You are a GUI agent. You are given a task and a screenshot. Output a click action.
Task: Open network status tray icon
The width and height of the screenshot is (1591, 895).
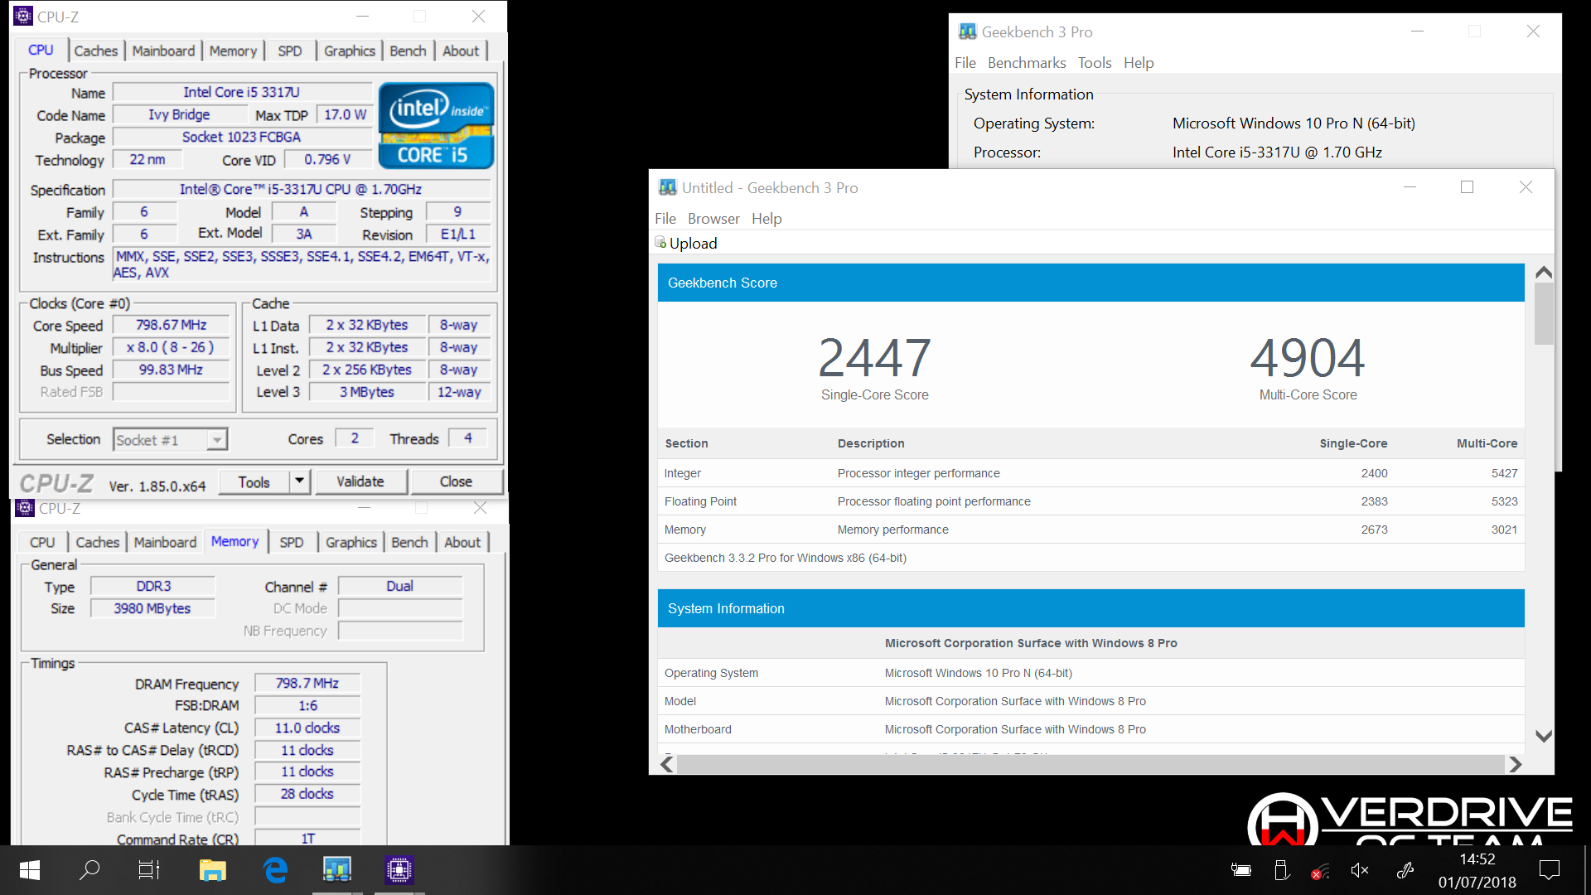1320,871
